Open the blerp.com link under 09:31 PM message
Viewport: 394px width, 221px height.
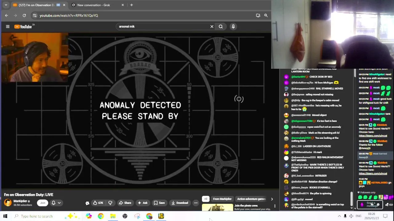pyautogui.click(x=373, y=136)
